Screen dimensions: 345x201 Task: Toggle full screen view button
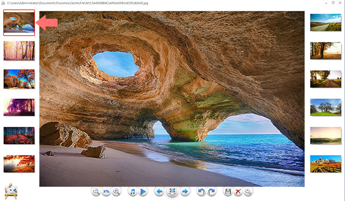tap(172, 192)
